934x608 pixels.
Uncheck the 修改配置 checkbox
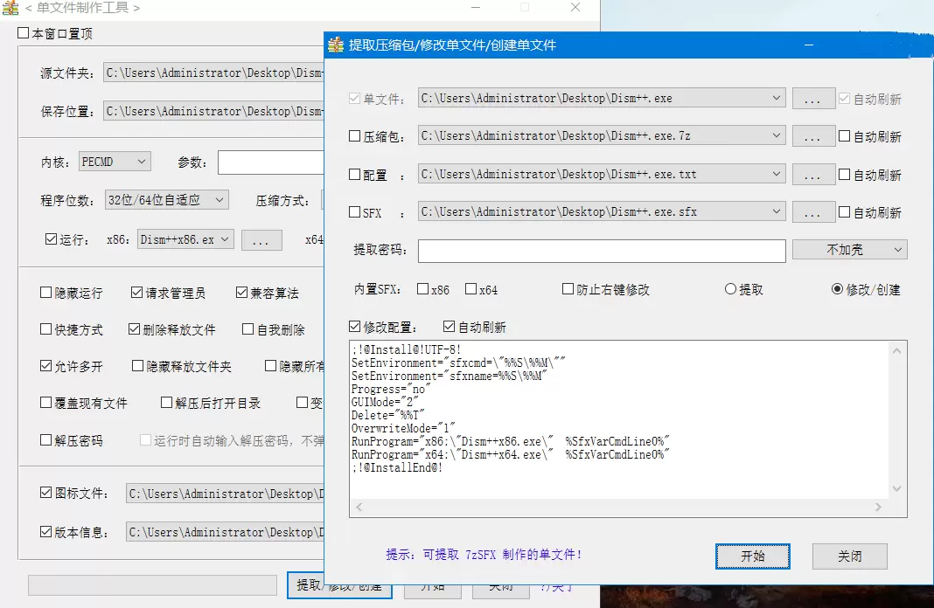pyautogui.click(x=354, y=327)
